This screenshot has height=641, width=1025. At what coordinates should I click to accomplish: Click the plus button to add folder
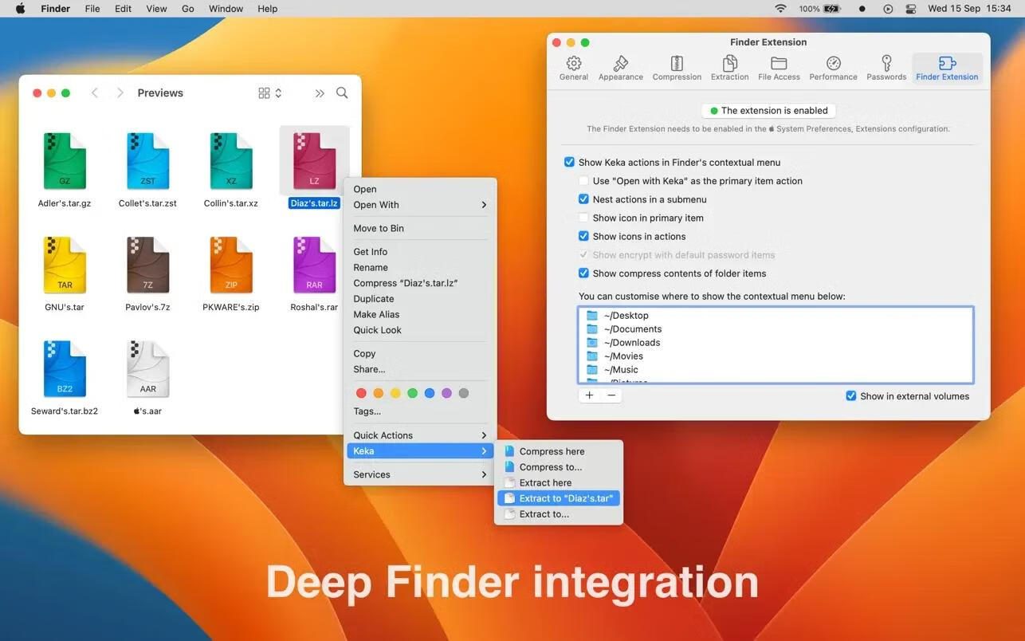(590, 395)
